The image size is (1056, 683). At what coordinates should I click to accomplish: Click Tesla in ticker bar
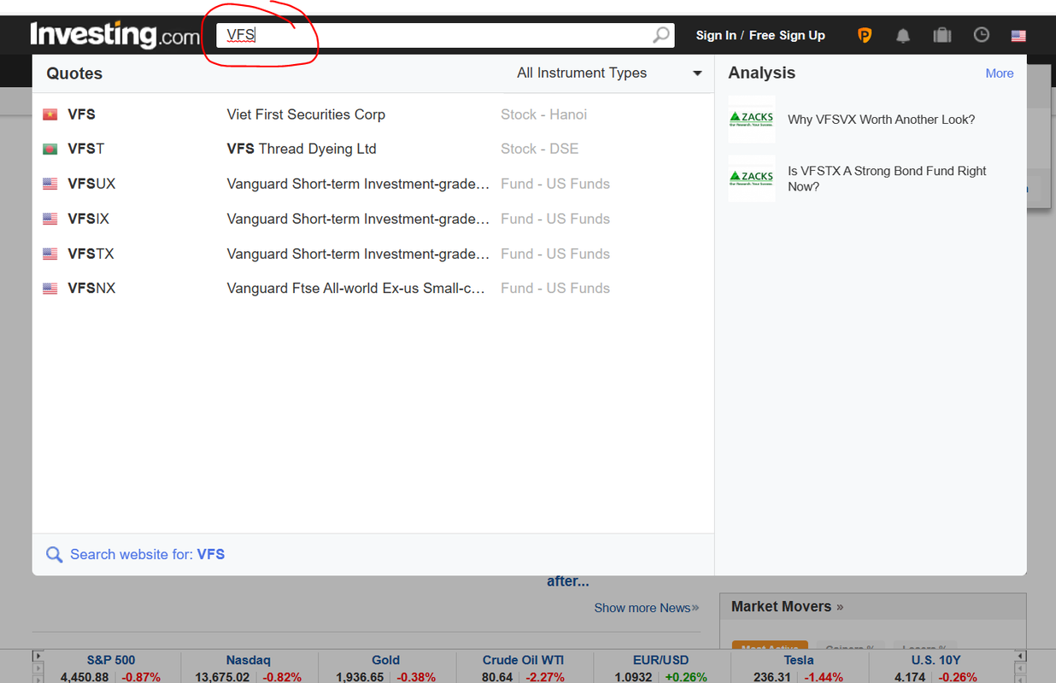(x=798, y=660)
